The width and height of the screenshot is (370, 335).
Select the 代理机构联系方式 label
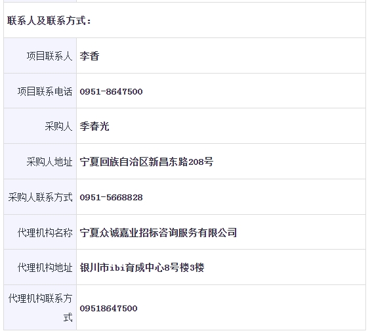[40, 307]
